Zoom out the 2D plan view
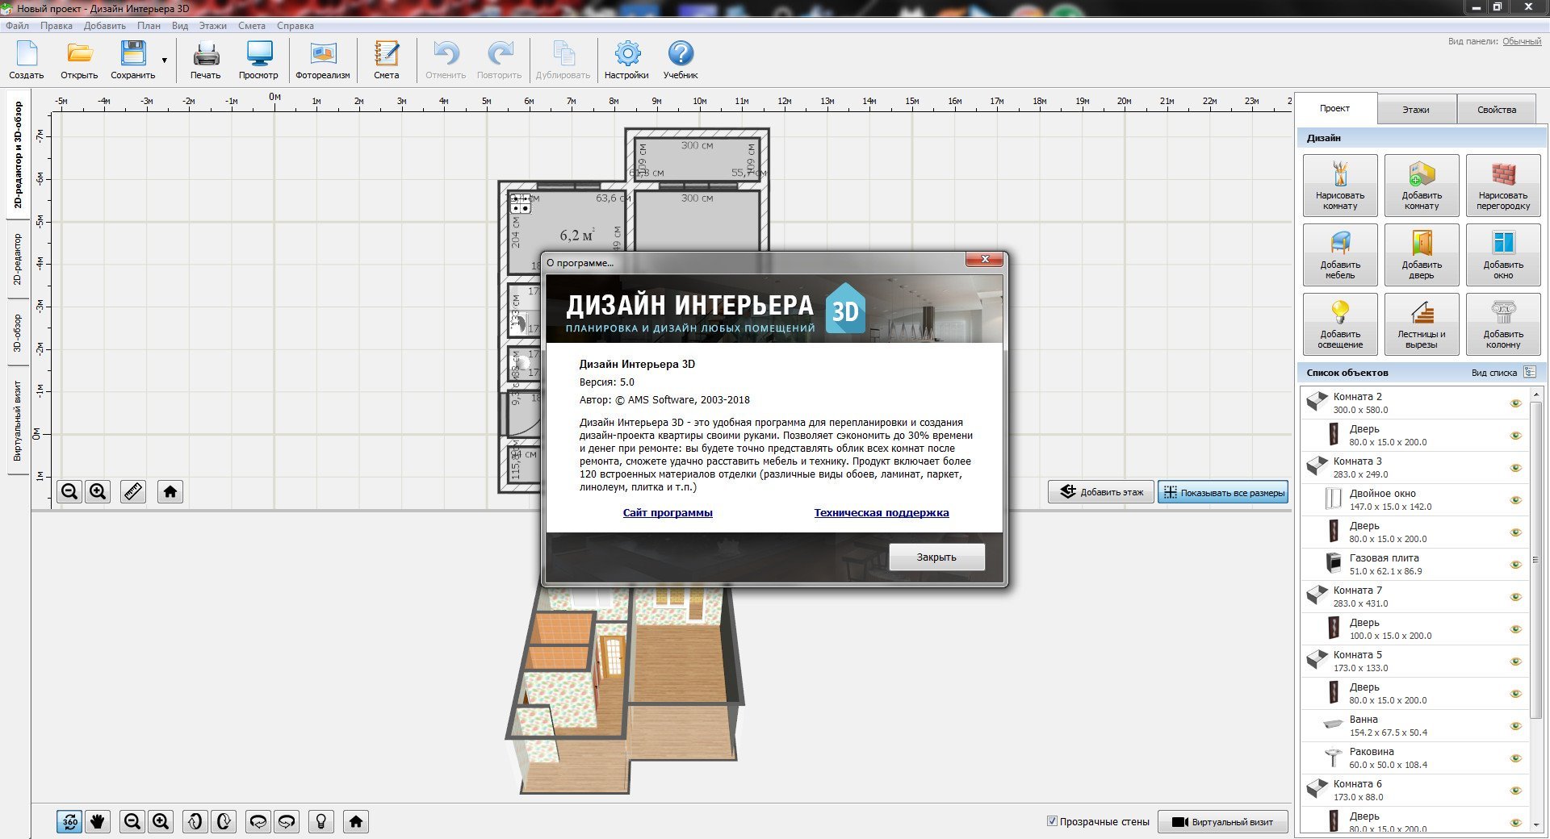1550x839 pixels. coord(70,491)
